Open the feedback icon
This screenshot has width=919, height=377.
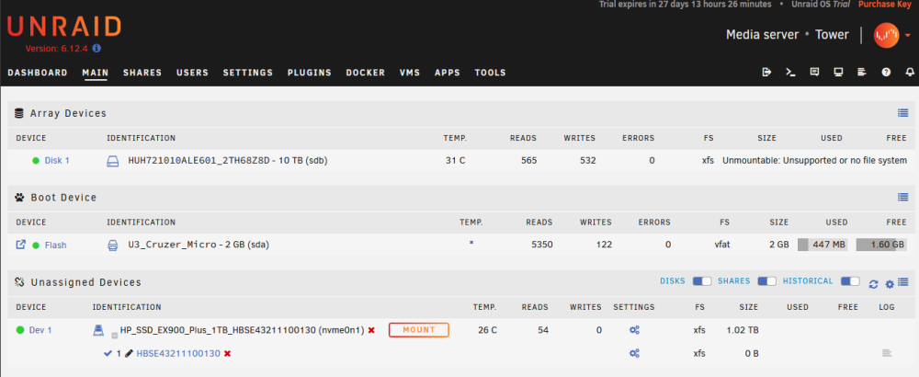(814, 72)
